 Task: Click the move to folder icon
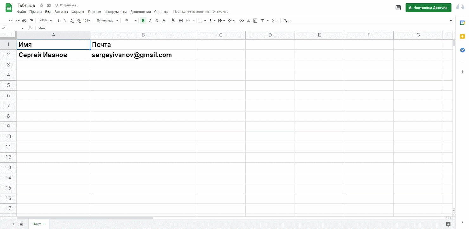pyautogui.click(x=48, y=5)
